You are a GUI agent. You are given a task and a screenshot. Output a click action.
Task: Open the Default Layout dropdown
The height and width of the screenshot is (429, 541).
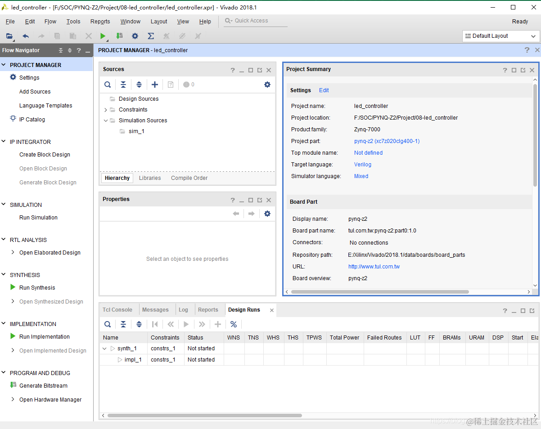point(501,36)
